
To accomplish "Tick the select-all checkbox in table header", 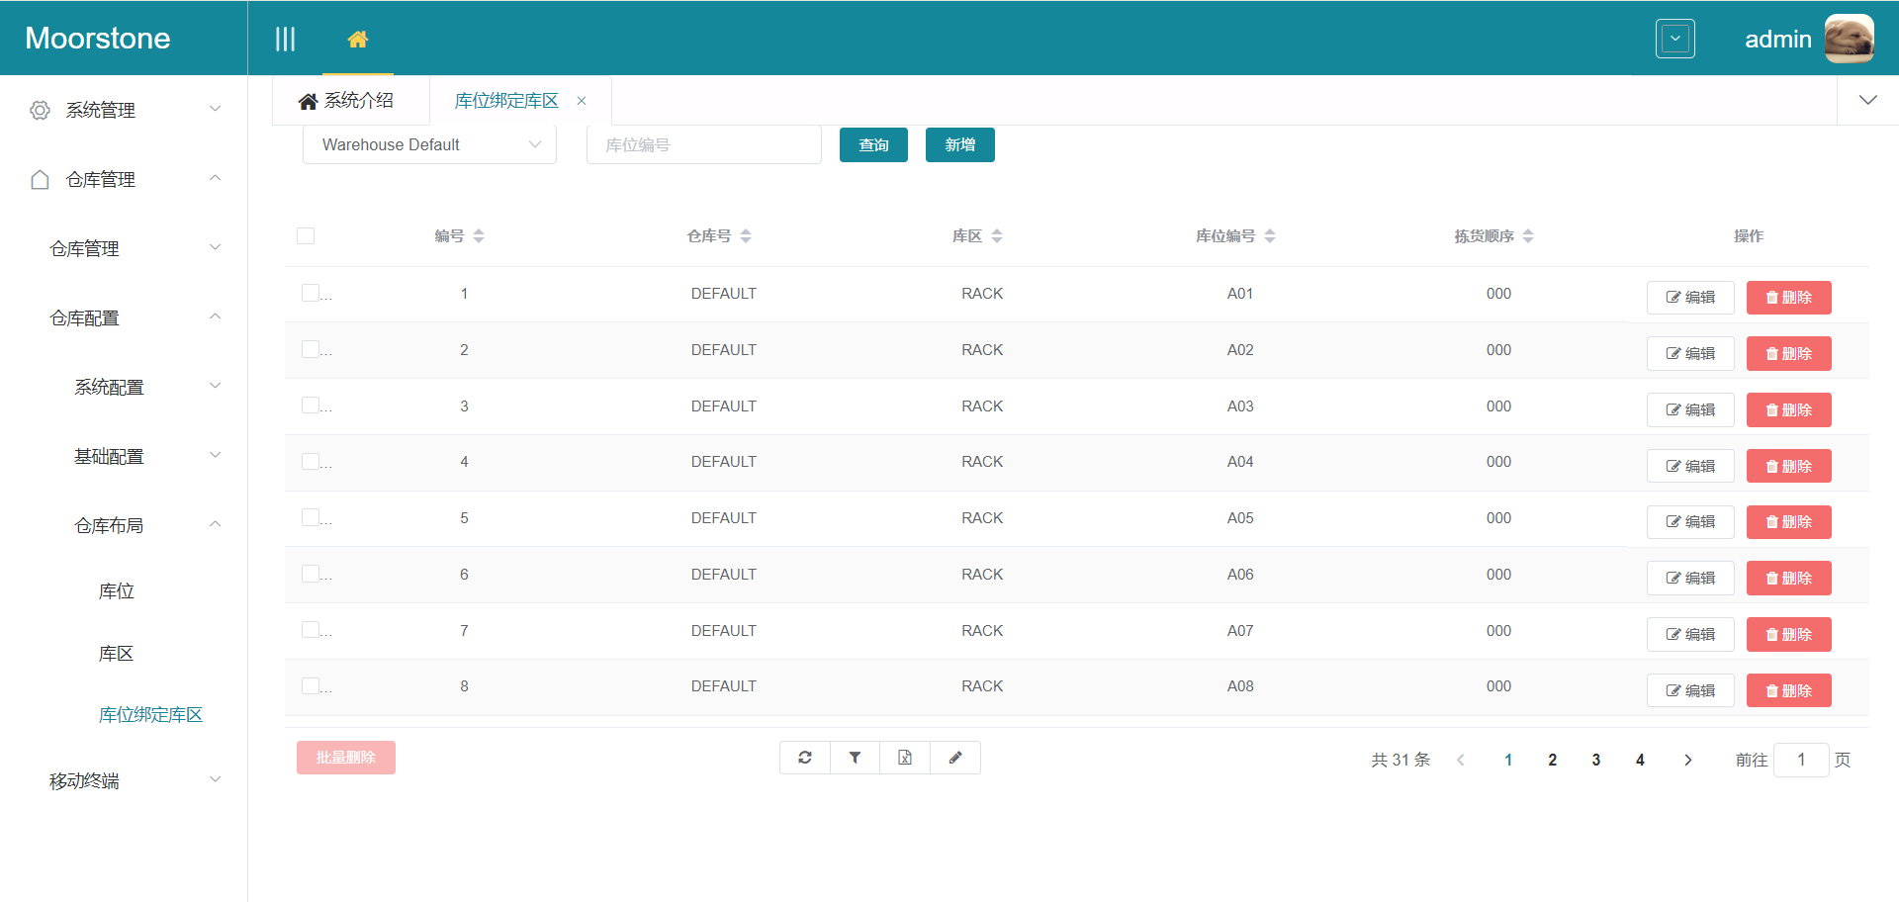I will click(x=306, y=236).
